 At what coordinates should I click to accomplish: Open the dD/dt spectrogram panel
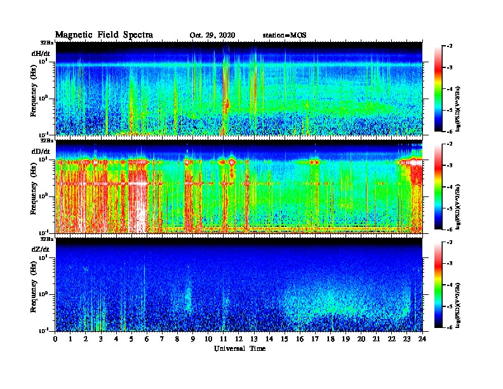coord(239,187)
